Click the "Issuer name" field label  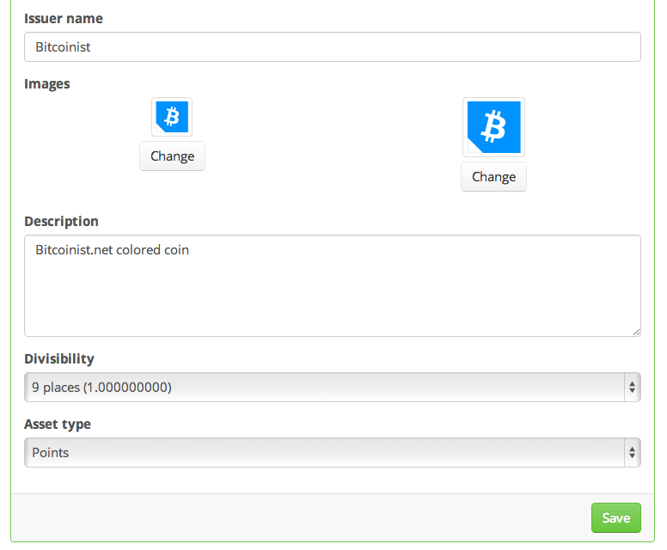pos(64,18)
